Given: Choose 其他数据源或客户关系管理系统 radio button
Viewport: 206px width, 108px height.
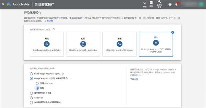Looking at the screenshot, I should click(31, 102).
